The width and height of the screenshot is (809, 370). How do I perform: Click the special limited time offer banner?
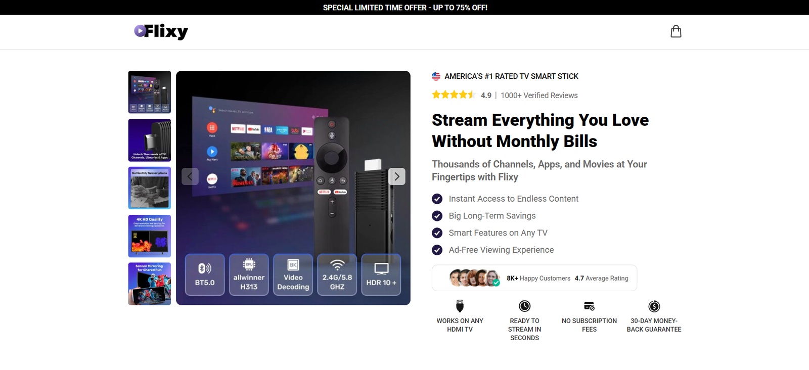[x=404, y=8]
